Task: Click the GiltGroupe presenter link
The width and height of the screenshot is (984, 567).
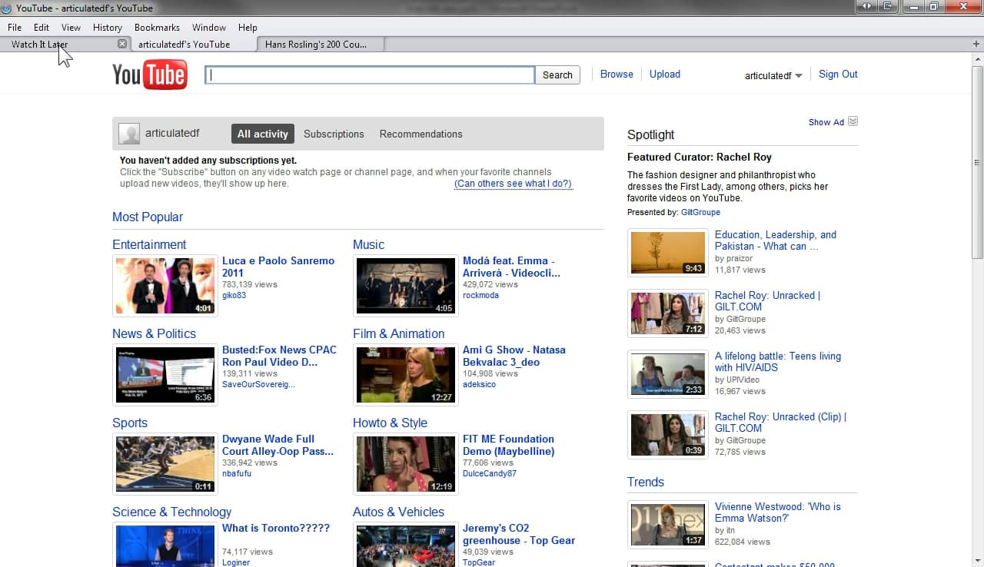Action: click(700, 212)
